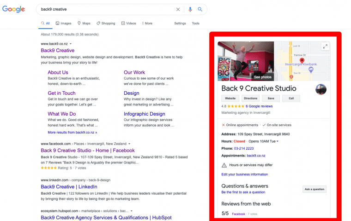Start voice search with microphone icon
This screenshot has height=221, width=351.
click(190, 9)
